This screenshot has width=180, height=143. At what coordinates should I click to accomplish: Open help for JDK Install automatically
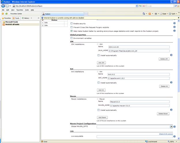tap(171, 55)
